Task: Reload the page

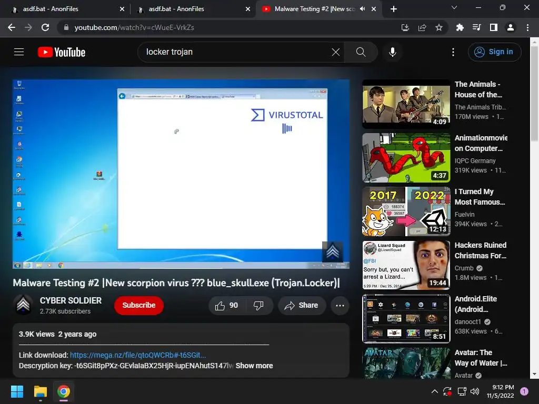Action: point(45,27)
